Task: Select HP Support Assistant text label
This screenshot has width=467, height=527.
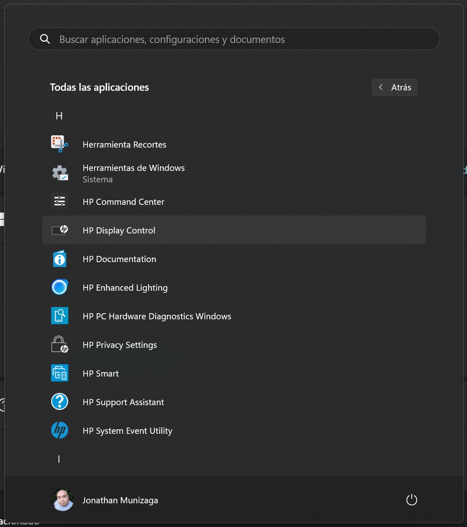Action: (123, 402)
